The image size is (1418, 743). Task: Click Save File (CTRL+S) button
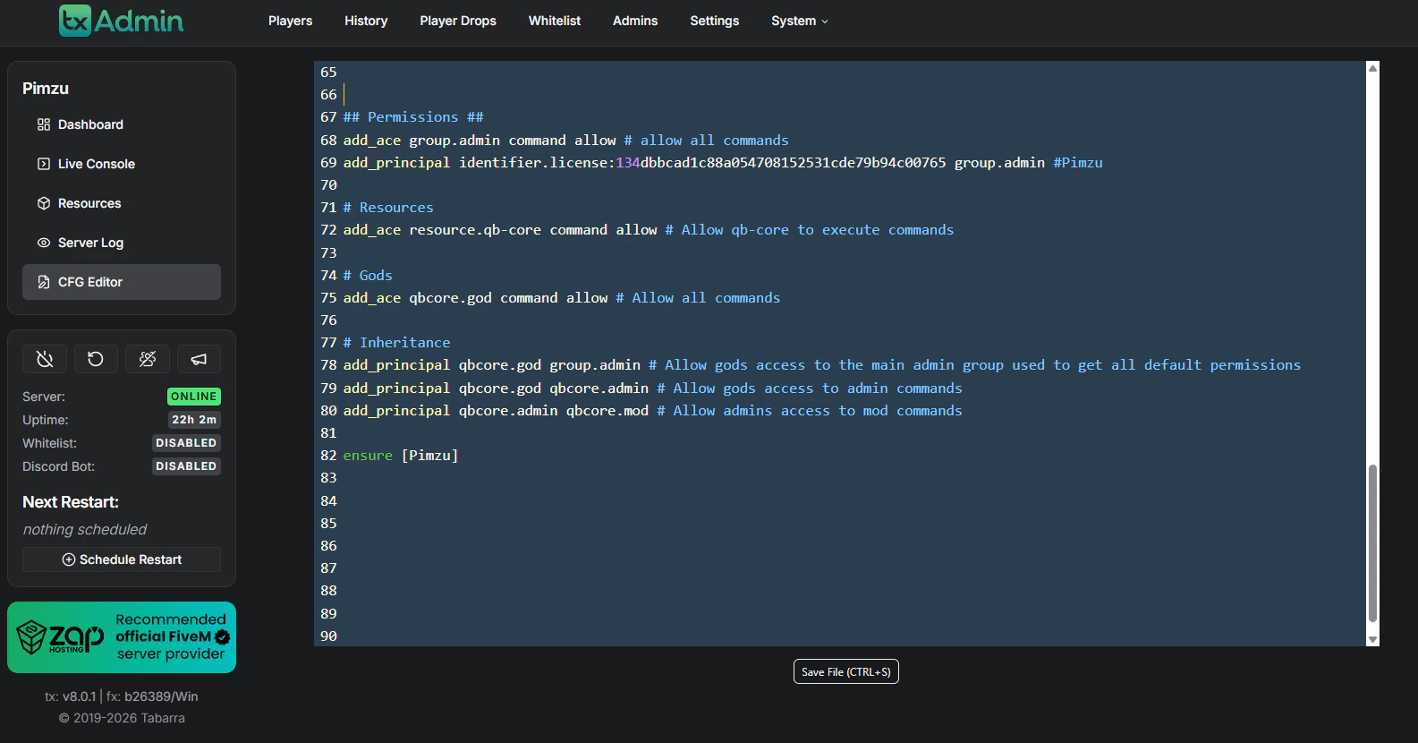coord(846,671)
